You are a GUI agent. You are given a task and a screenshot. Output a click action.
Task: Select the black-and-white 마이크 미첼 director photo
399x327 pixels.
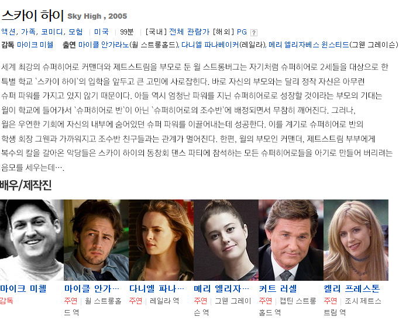(x=32, y=240)
